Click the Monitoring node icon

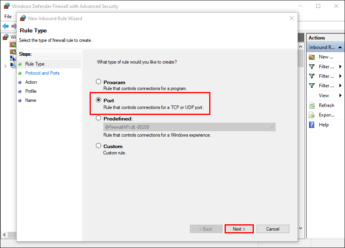tap(13, 66)
